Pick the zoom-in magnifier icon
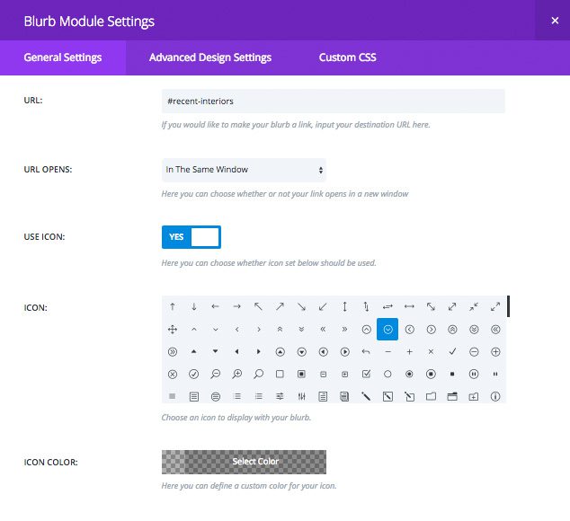The image size is (570, 521). [x=237, y=374]
